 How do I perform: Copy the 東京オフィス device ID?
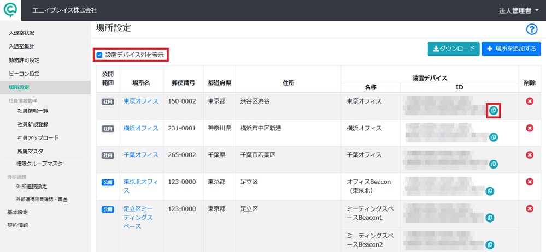(x=494, y=111)
